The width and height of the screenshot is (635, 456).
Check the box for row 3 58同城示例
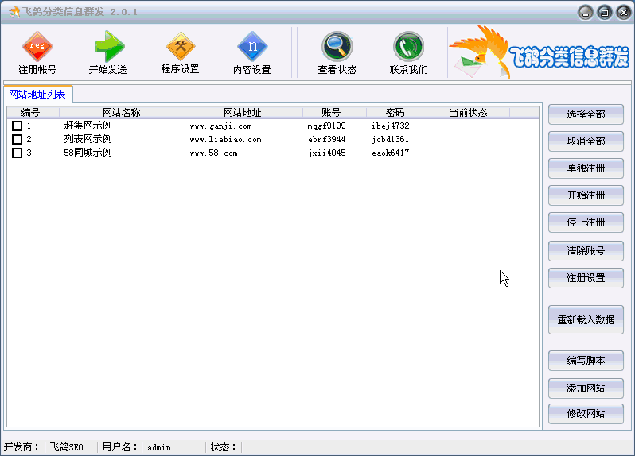coord(17,153)
